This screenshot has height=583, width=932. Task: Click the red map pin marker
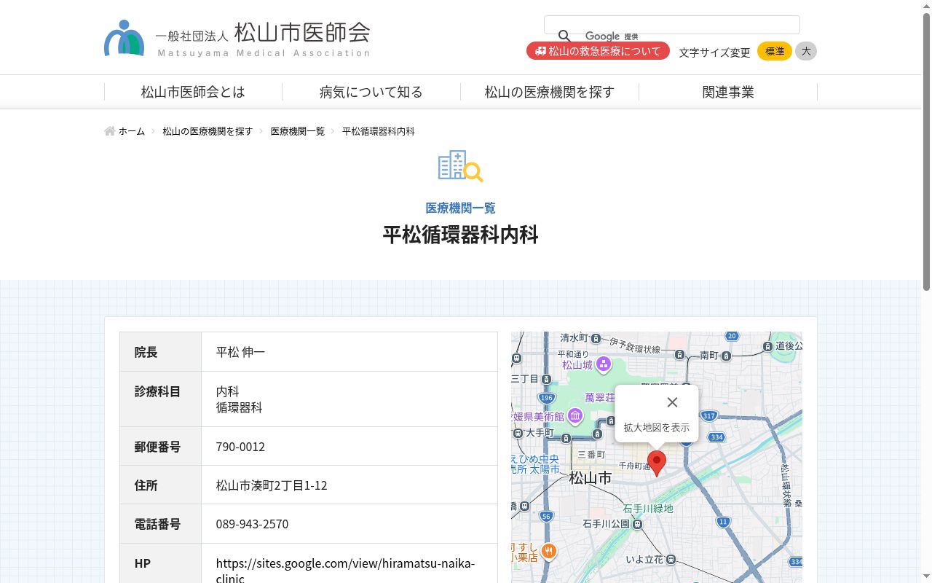coord(657,463)
